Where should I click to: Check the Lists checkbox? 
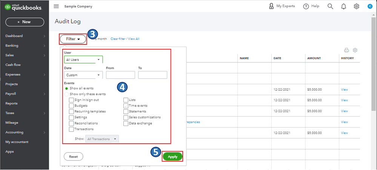[x=126, y=100]
